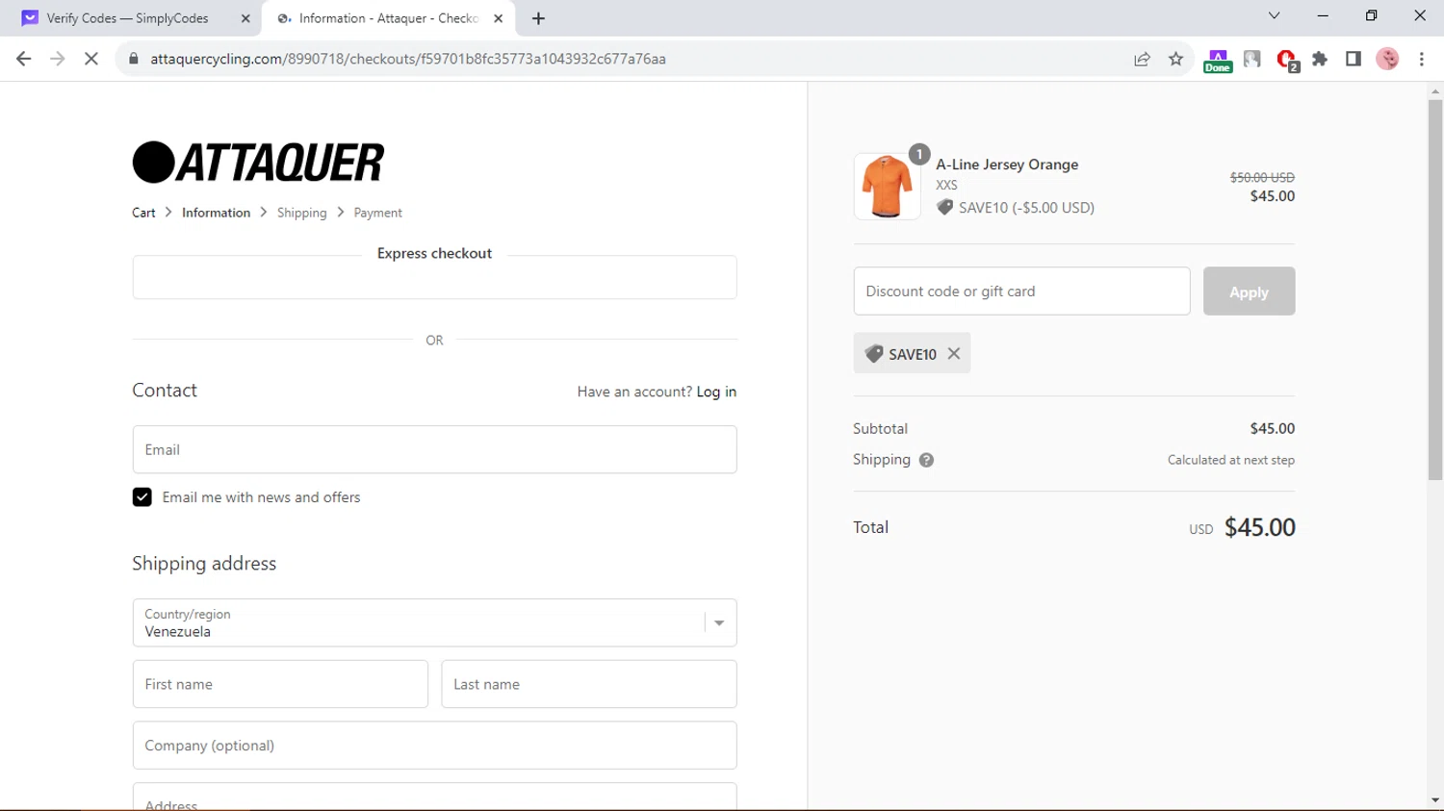Click the share page icon in address bar
Image resolution: width=1444 pixels, height=811 pixels.
(x=1142, y=59)
